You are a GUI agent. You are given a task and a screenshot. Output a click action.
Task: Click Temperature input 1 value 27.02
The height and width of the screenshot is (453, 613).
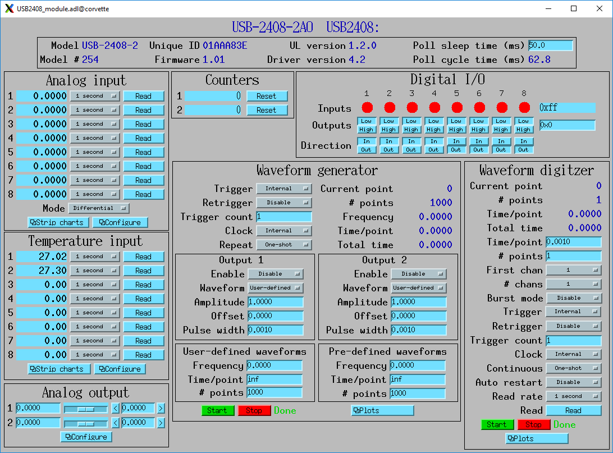(42, 257)
